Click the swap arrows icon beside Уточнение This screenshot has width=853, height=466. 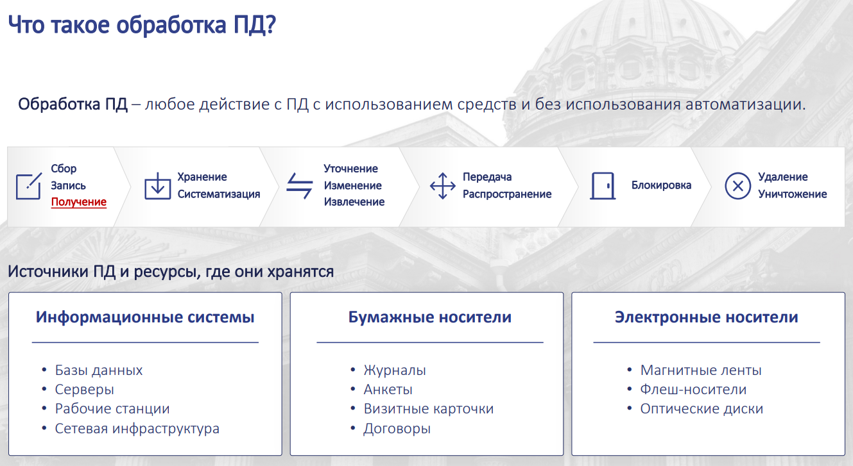pyautogui.click(x=299, y=186)
